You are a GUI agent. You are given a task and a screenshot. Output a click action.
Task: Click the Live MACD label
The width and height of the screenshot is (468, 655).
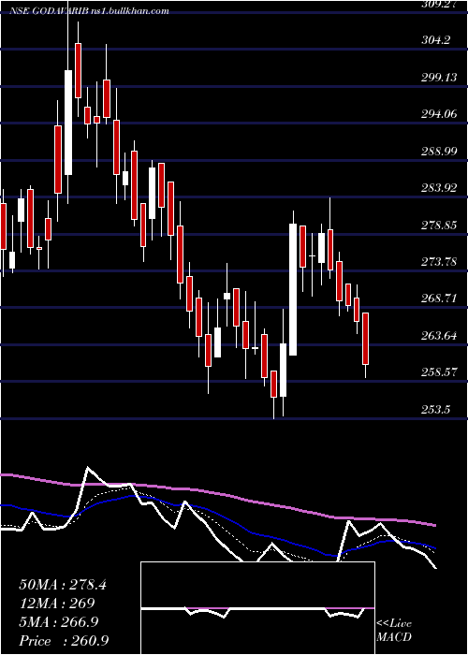[x=394, y=630]
